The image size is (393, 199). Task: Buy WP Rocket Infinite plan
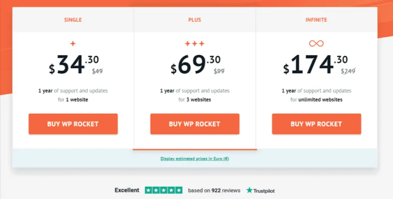[x=317, y=124]
